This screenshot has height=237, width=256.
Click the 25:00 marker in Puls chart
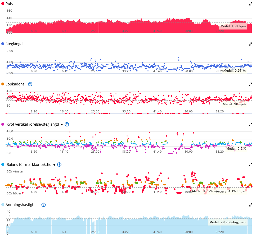(95, 31)
